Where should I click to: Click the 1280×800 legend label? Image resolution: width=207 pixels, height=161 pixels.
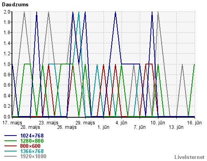pyautogui.click(x=32, y=141)
